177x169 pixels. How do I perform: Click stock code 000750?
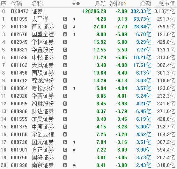[x=19, y=157]
